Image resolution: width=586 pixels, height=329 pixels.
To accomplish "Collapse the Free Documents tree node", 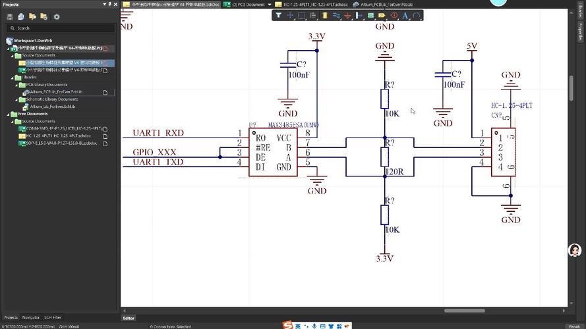I will click(9, 114).
